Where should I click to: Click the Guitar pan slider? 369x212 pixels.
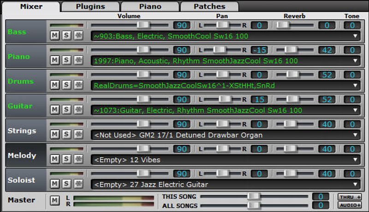click(x=222, y=99)
